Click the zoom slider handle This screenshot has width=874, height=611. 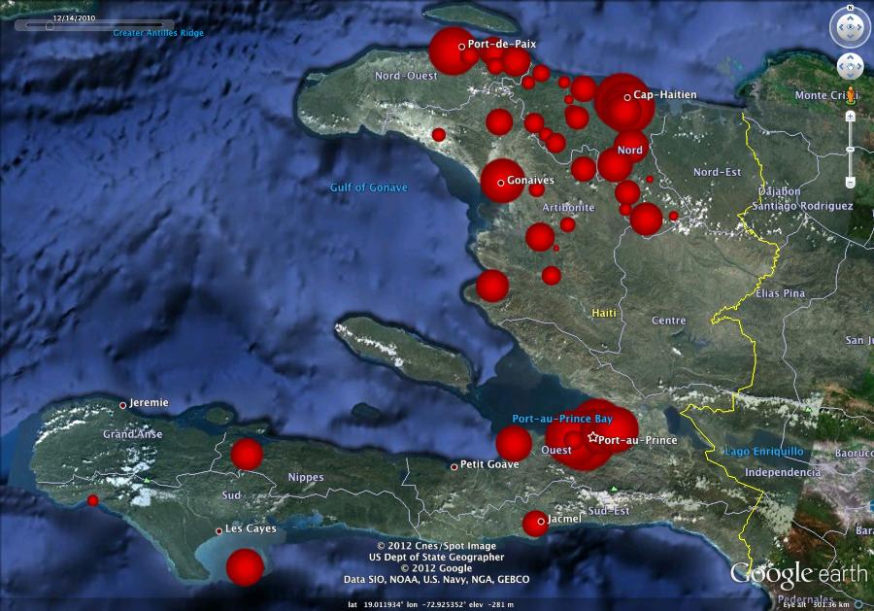coord(850,150)
